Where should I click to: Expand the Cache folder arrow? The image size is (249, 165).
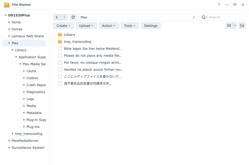pos(24,71)
